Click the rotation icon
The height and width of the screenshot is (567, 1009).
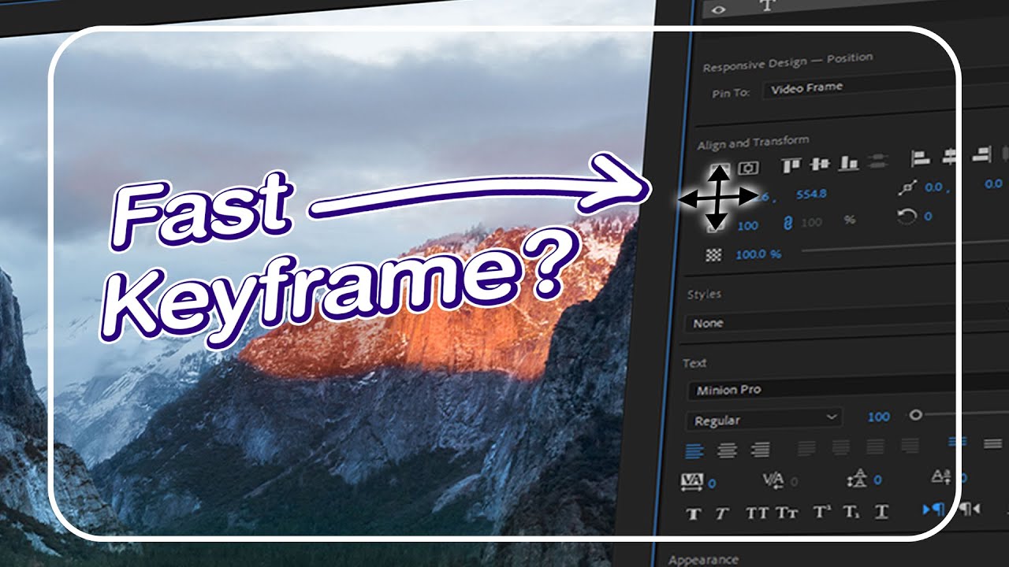908,216
